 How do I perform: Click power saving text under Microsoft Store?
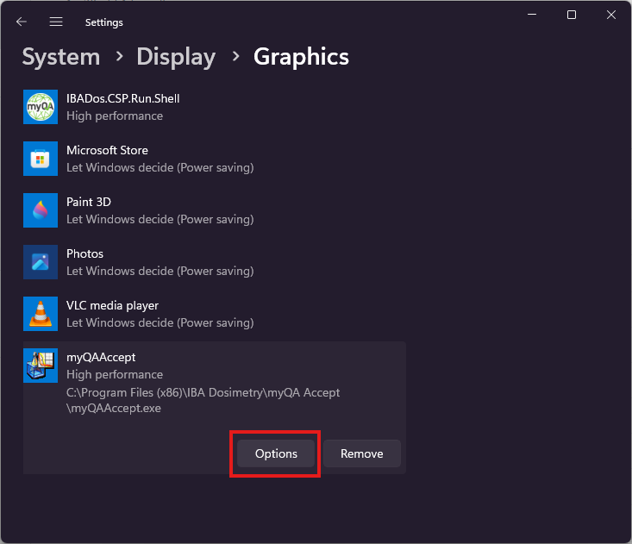click(160, 167)
